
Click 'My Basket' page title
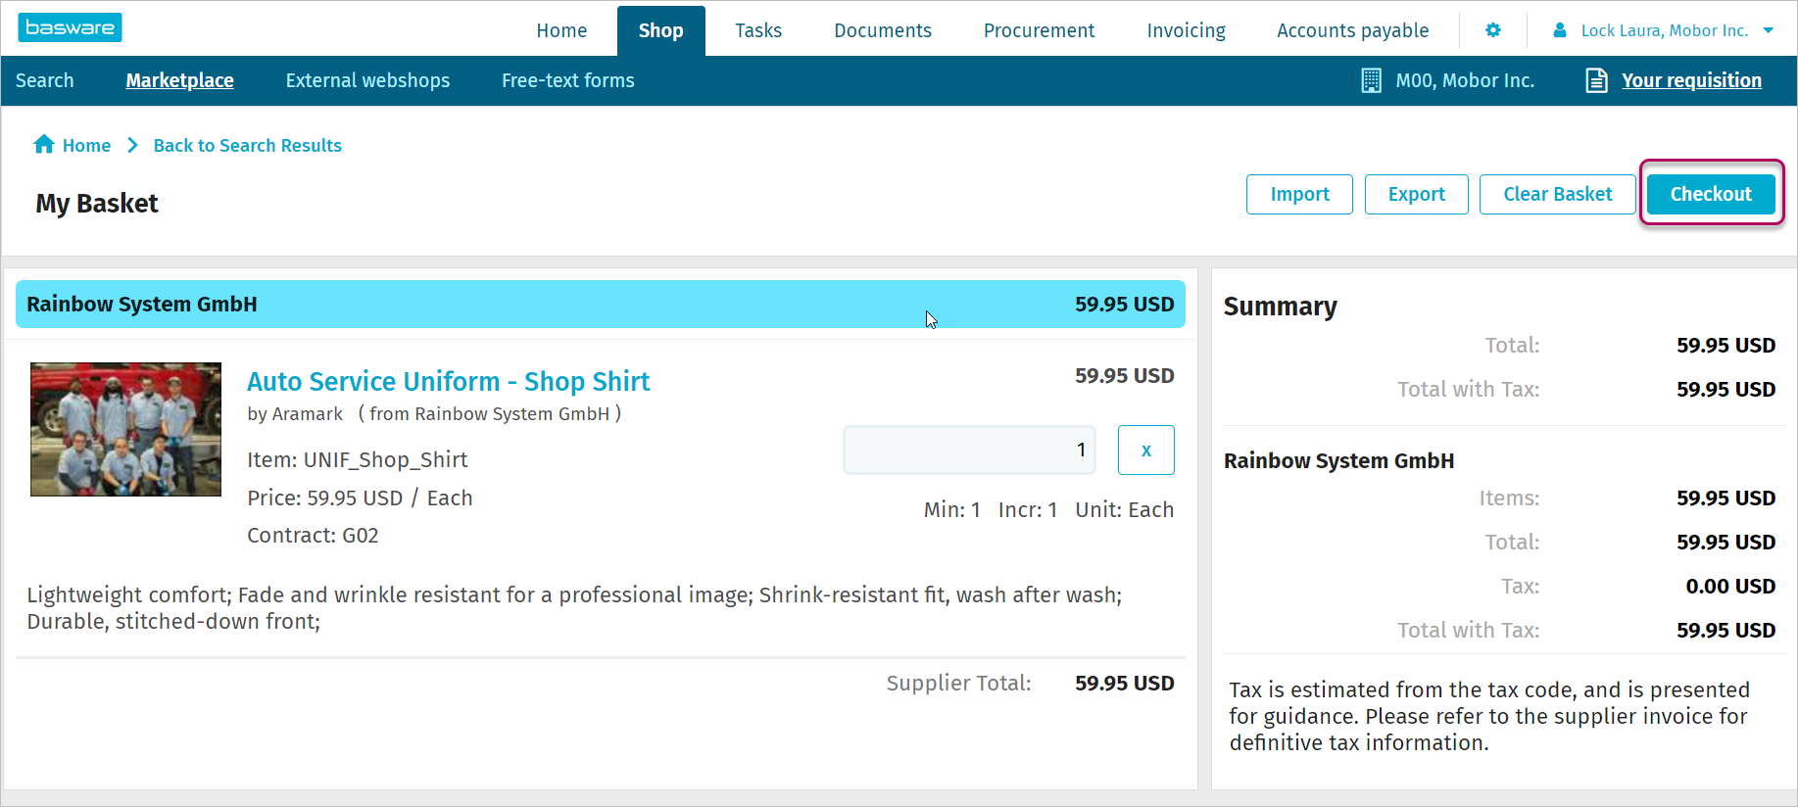click(x=97, y=204)
